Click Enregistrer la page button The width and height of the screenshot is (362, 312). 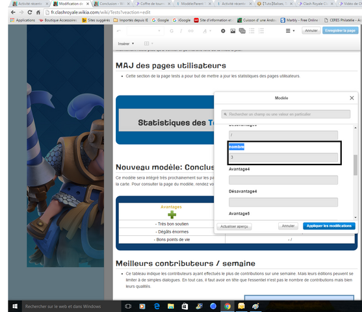[x=341, y=31]
